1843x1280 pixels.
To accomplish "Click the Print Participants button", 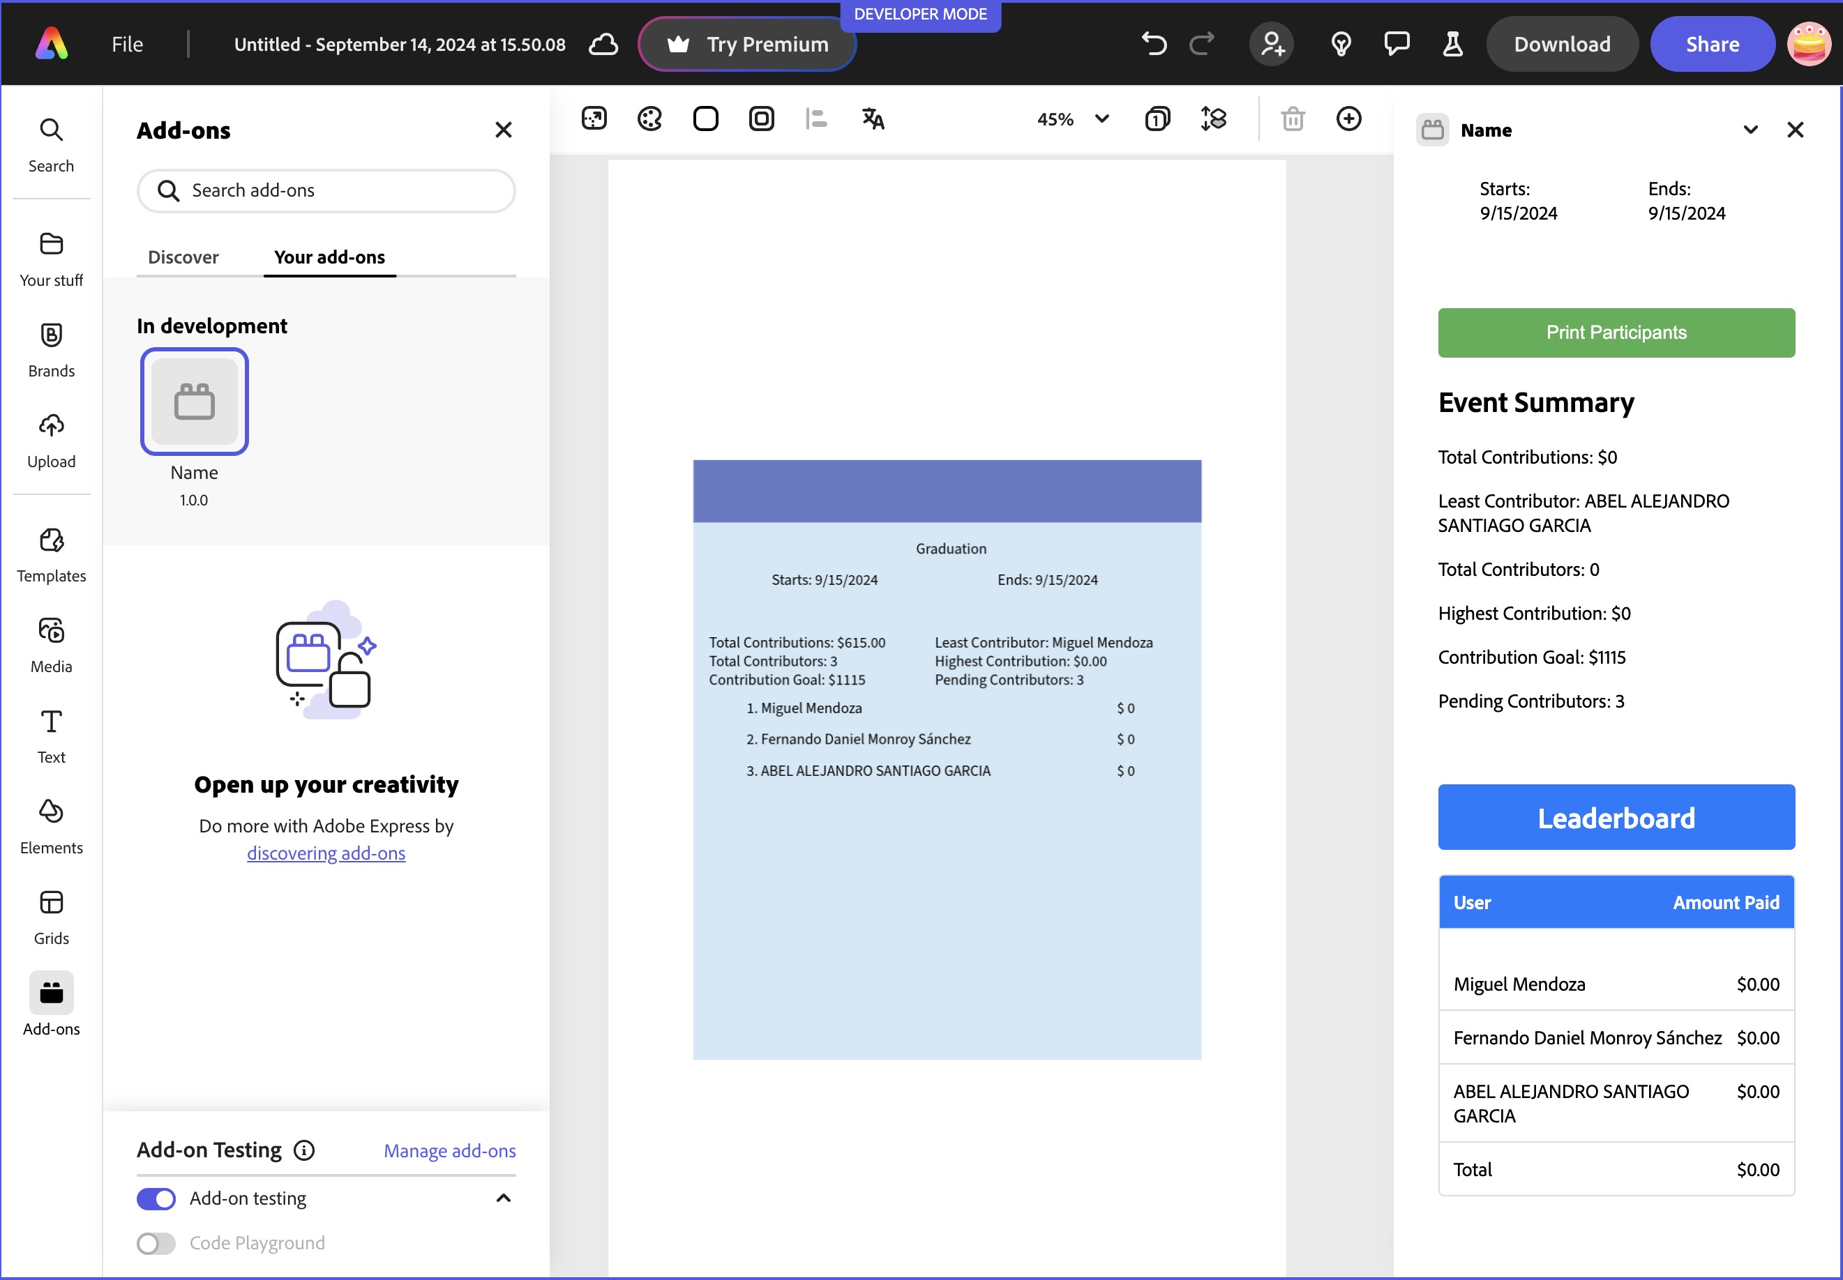I will click(x=1615, y=333).
